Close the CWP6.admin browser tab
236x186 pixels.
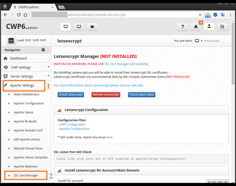[53, 7]
